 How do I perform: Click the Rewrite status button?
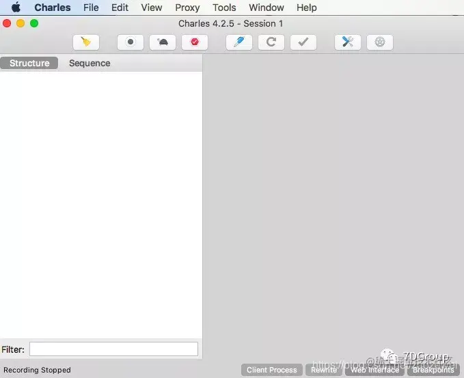click(324, 370)
